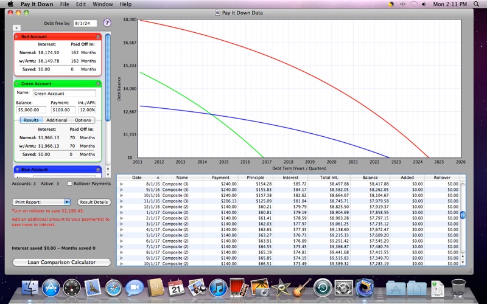
Task: Click the Green Account name field
Action: tap(65, 94)
